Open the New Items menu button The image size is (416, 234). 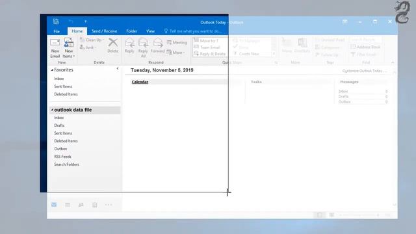pos(69,48)
